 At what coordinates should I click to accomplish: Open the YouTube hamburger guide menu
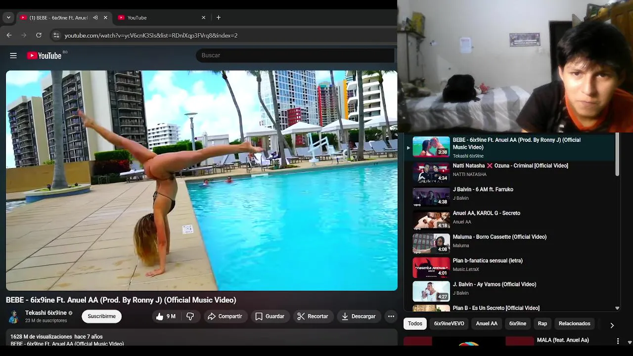pos(13,55)
